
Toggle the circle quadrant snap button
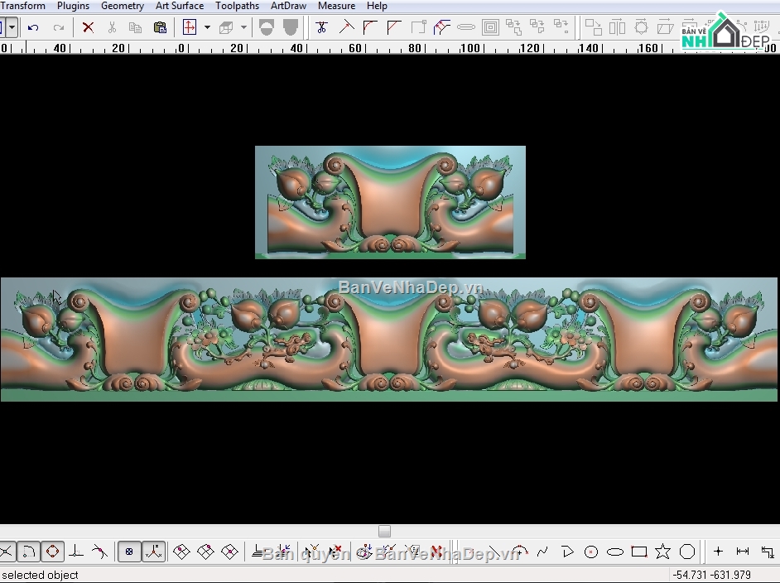(52, 552)
